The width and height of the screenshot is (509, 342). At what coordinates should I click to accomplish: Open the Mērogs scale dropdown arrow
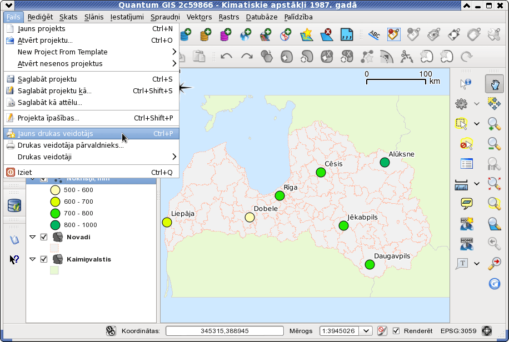(x=366, y=331)
